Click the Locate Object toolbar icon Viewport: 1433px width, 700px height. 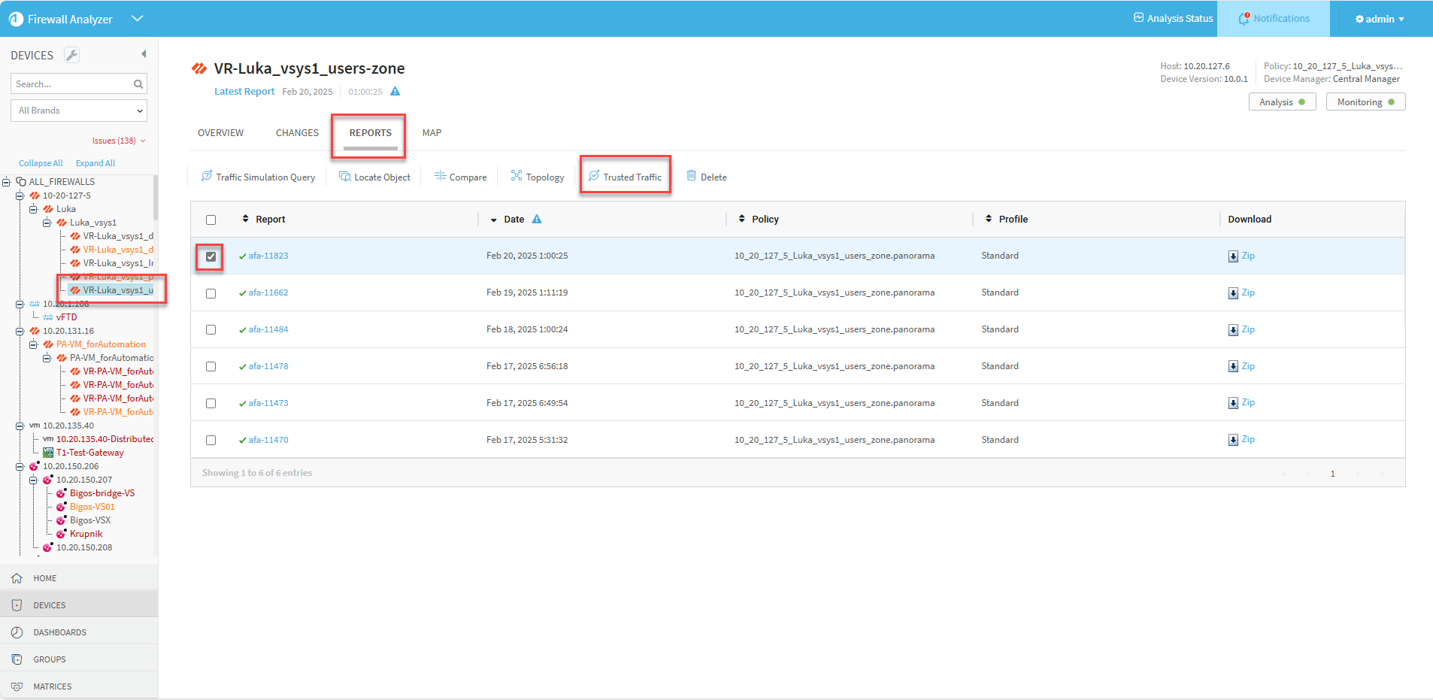[x=345, y=177]
